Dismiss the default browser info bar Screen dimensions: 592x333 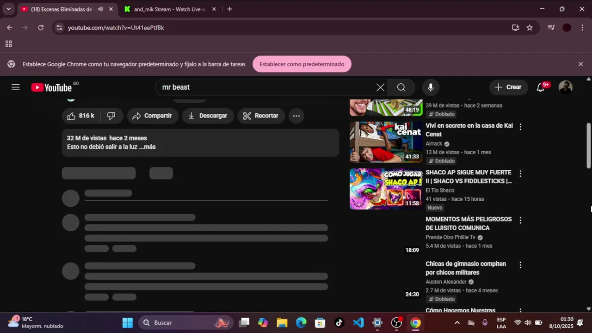coord(580,64)
